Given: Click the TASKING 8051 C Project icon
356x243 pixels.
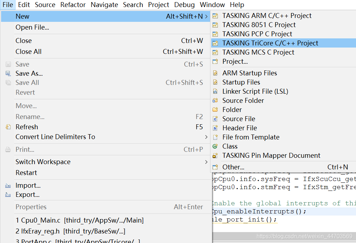Looking at the screenshot, I should point(215,25).
